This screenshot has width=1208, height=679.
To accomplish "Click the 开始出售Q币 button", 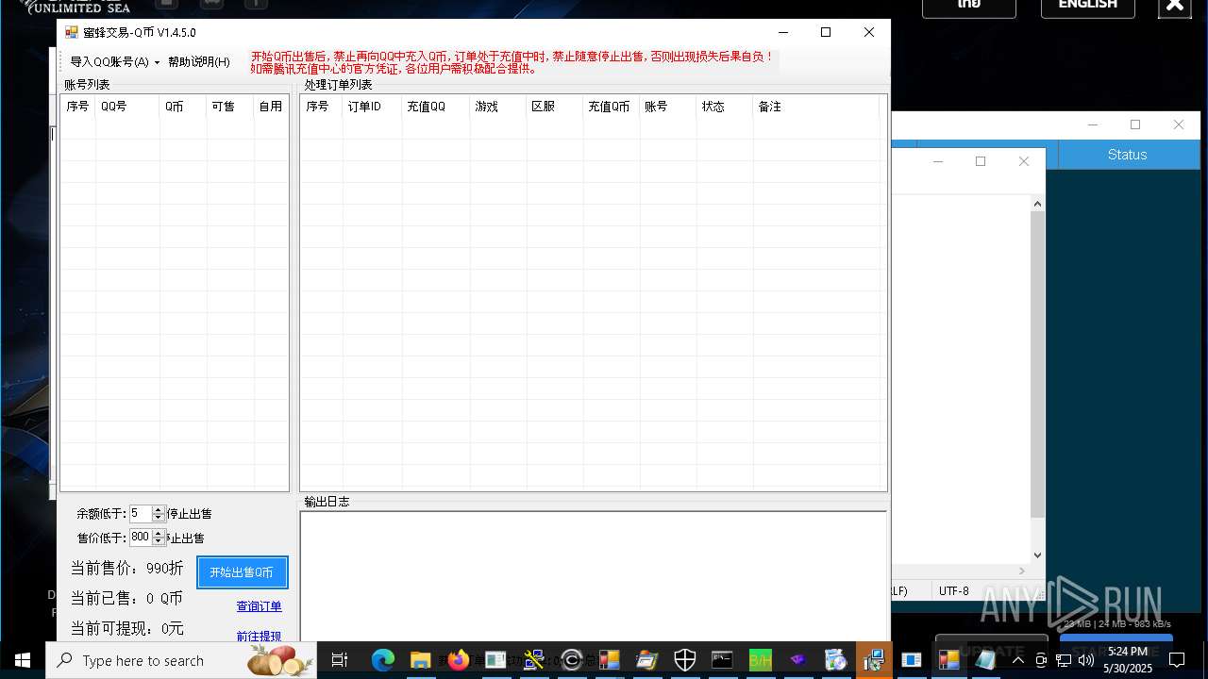I will click(242, 572).
